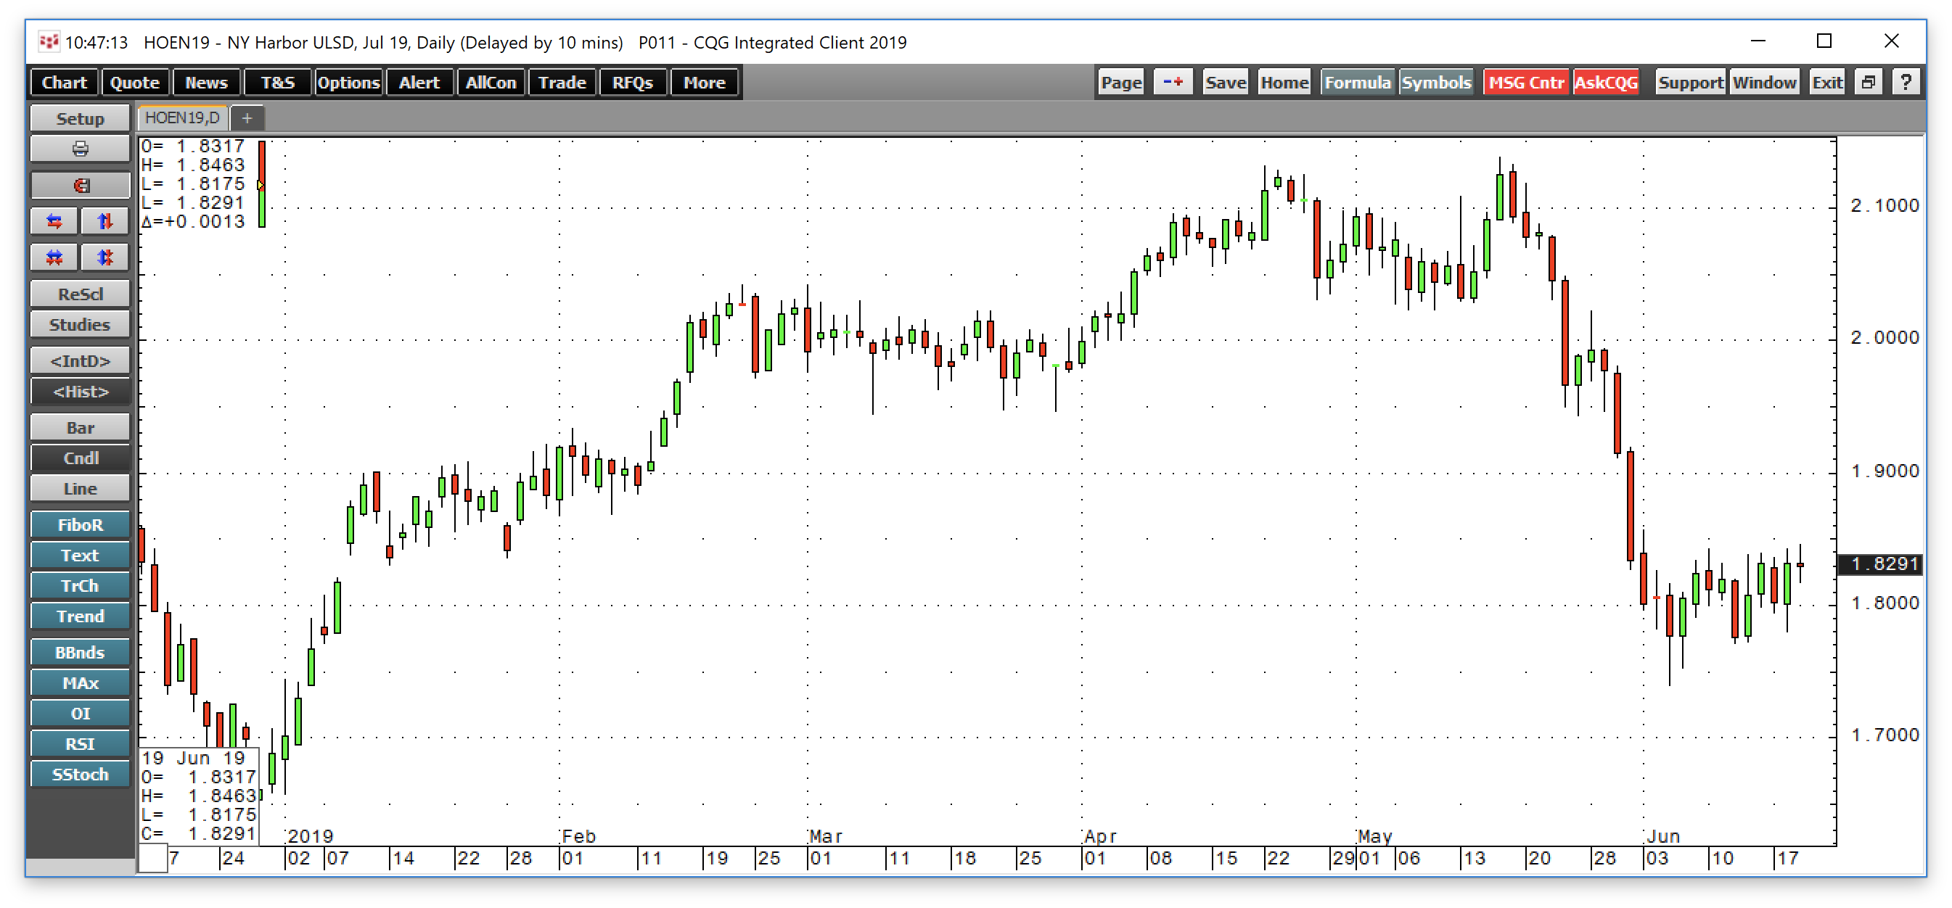Click the vertical compress arrows icon
Viewport: 1952px width, 908px height.
tap(105, 257)
